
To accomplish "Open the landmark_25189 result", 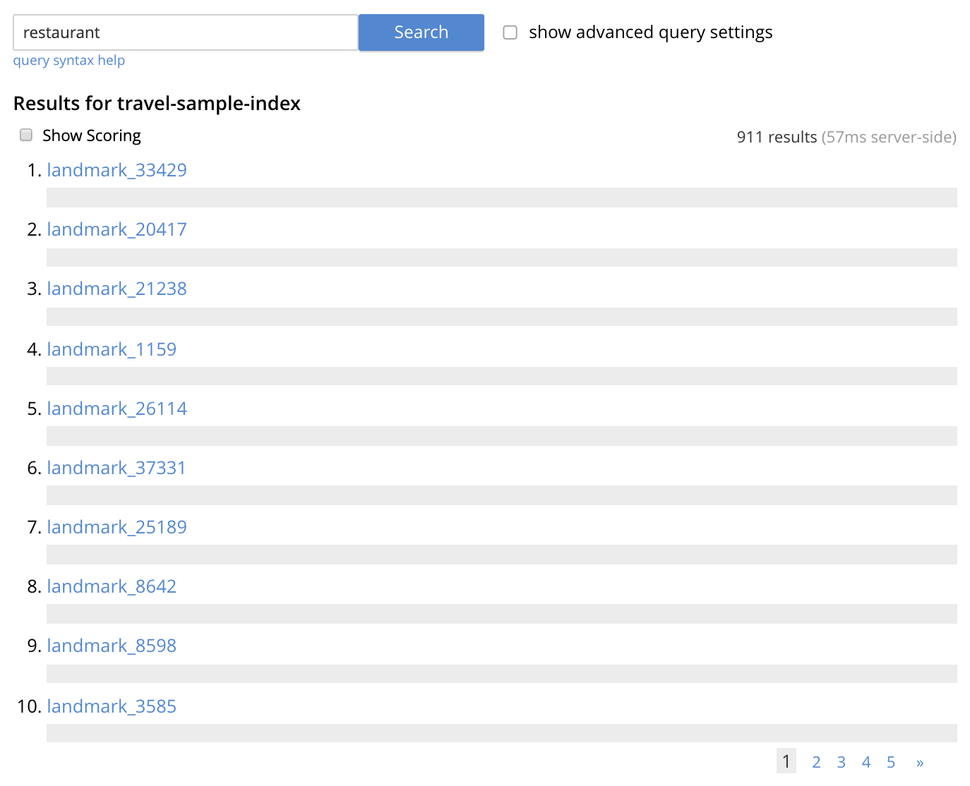I will 116,526.
